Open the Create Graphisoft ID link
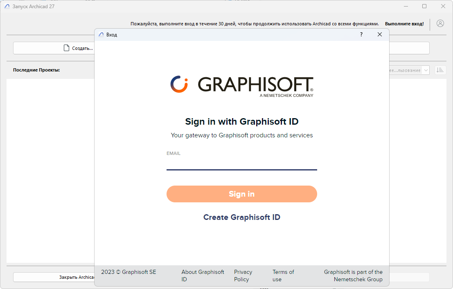 242,217
